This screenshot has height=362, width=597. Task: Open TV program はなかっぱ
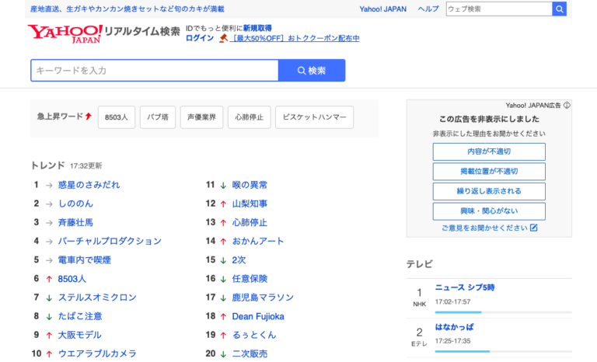[x=455, y=327]
